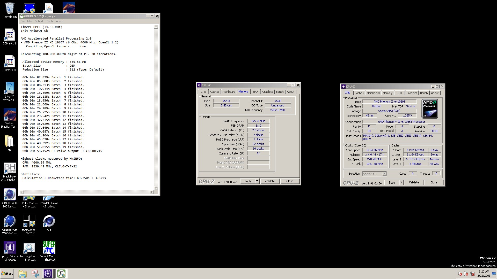Click the DRAM Frequency value 927.3 MHz
This screenshot has height=279, width=497.
(258, 121)
